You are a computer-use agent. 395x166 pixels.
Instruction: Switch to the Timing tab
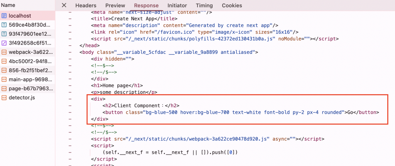[204, 5]
